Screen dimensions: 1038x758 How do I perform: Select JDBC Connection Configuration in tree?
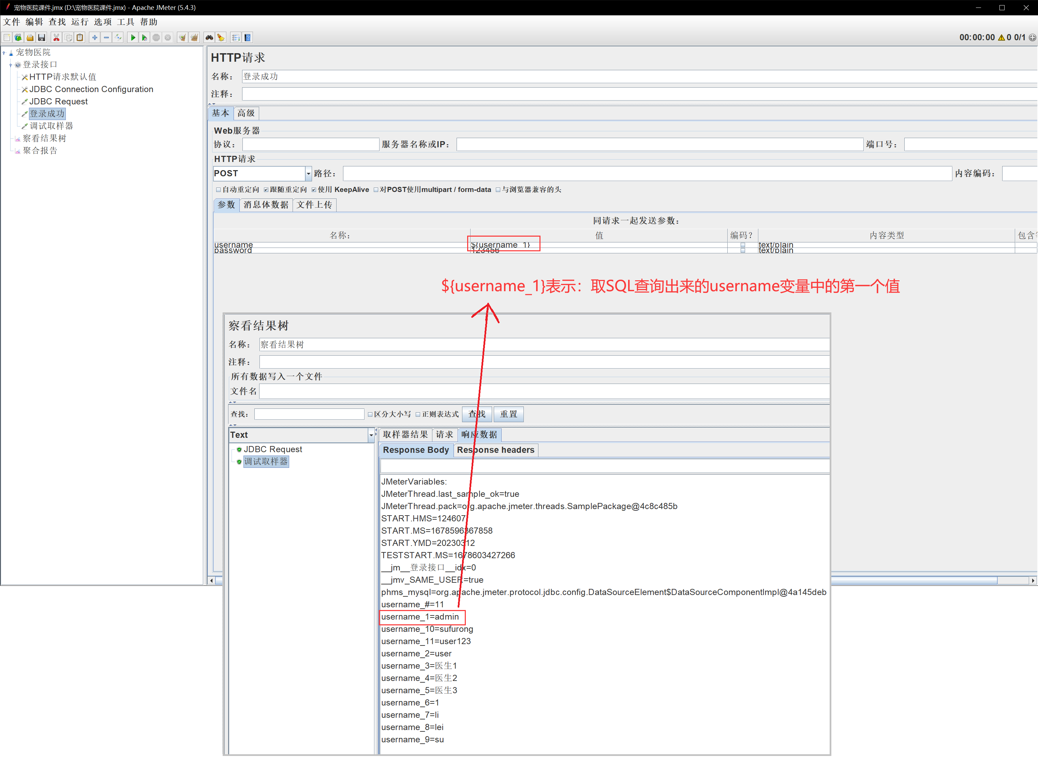[91, 89]
